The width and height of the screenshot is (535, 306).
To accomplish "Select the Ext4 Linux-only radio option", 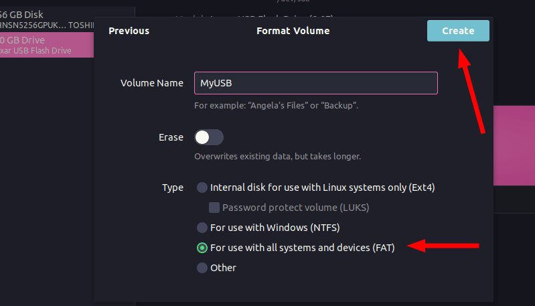I will pos(202,187).
